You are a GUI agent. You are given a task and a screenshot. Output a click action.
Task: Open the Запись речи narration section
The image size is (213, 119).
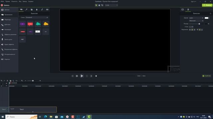coord(9,39)
